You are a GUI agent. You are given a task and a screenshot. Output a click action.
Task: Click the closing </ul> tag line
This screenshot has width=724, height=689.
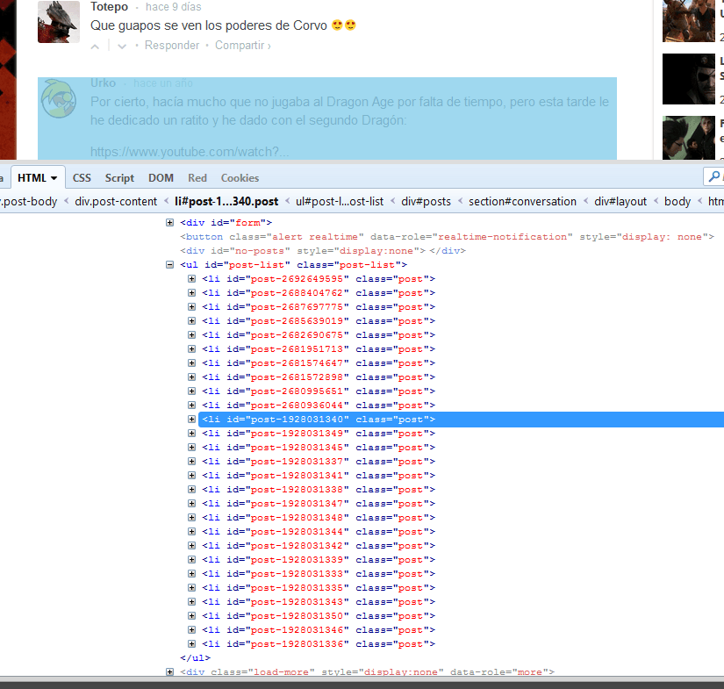195,658
